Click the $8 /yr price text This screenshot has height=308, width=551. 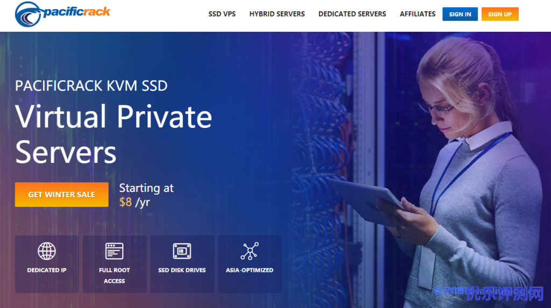click(x=135, y=202)
